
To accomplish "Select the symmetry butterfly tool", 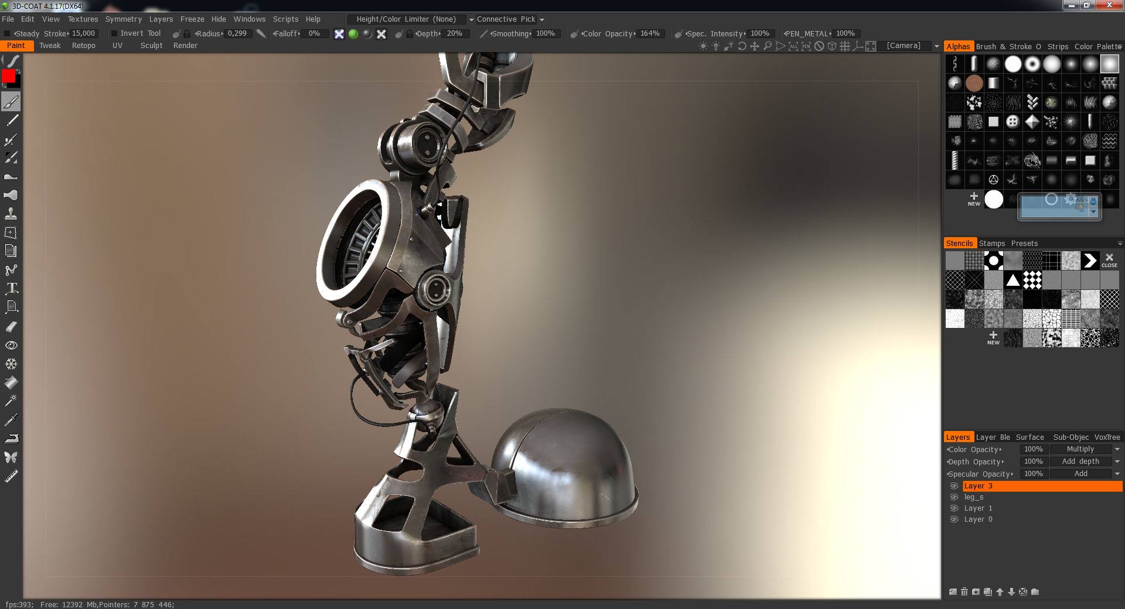I will coord(11,457).
